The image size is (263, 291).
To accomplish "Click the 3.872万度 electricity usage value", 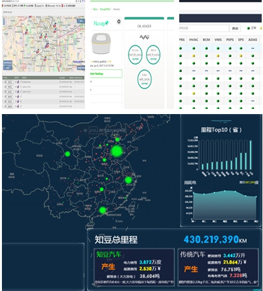I will [x=150, y=262].
